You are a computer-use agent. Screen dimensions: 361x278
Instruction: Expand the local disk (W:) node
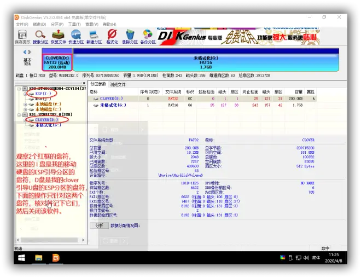(25, 104)
